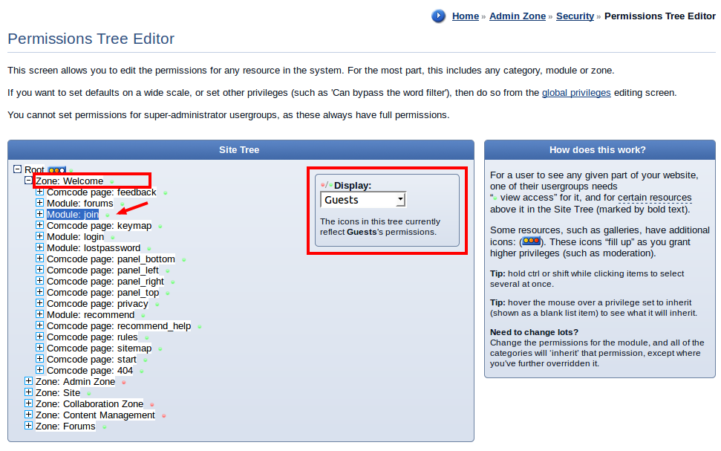Click the blue breadcrumb arrow icon
Image resolution: width=721 pixels, height=451 pixels.
[x=439, y=16]
